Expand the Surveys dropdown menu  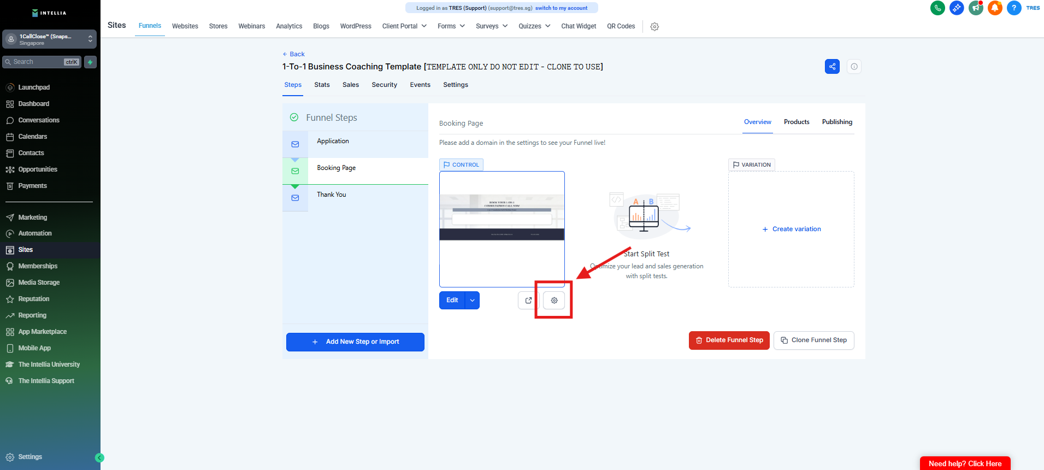492,26
